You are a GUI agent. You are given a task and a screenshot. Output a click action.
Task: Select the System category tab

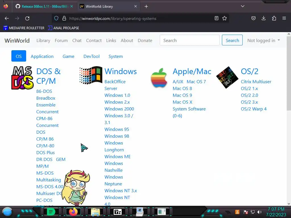coord(116,56)
